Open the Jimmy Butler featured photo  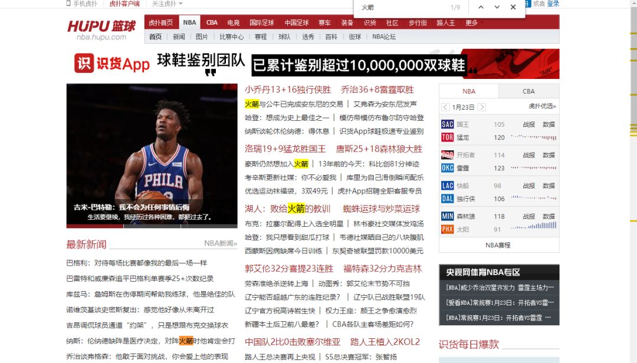coord(152,156)
